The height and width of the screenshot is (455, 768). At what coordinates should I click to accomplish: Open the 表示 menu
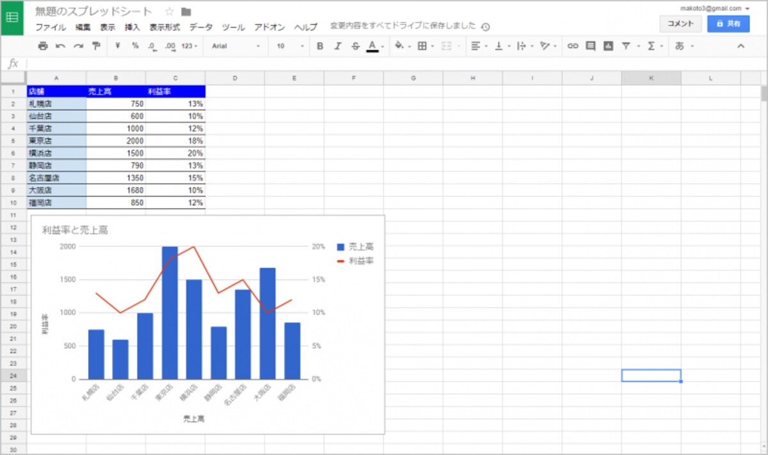coord(108,27)
